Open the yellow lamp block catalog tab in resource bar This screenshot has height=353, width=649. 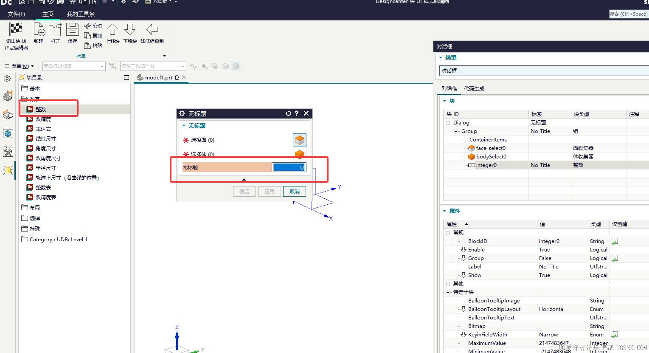pos(8,170)
